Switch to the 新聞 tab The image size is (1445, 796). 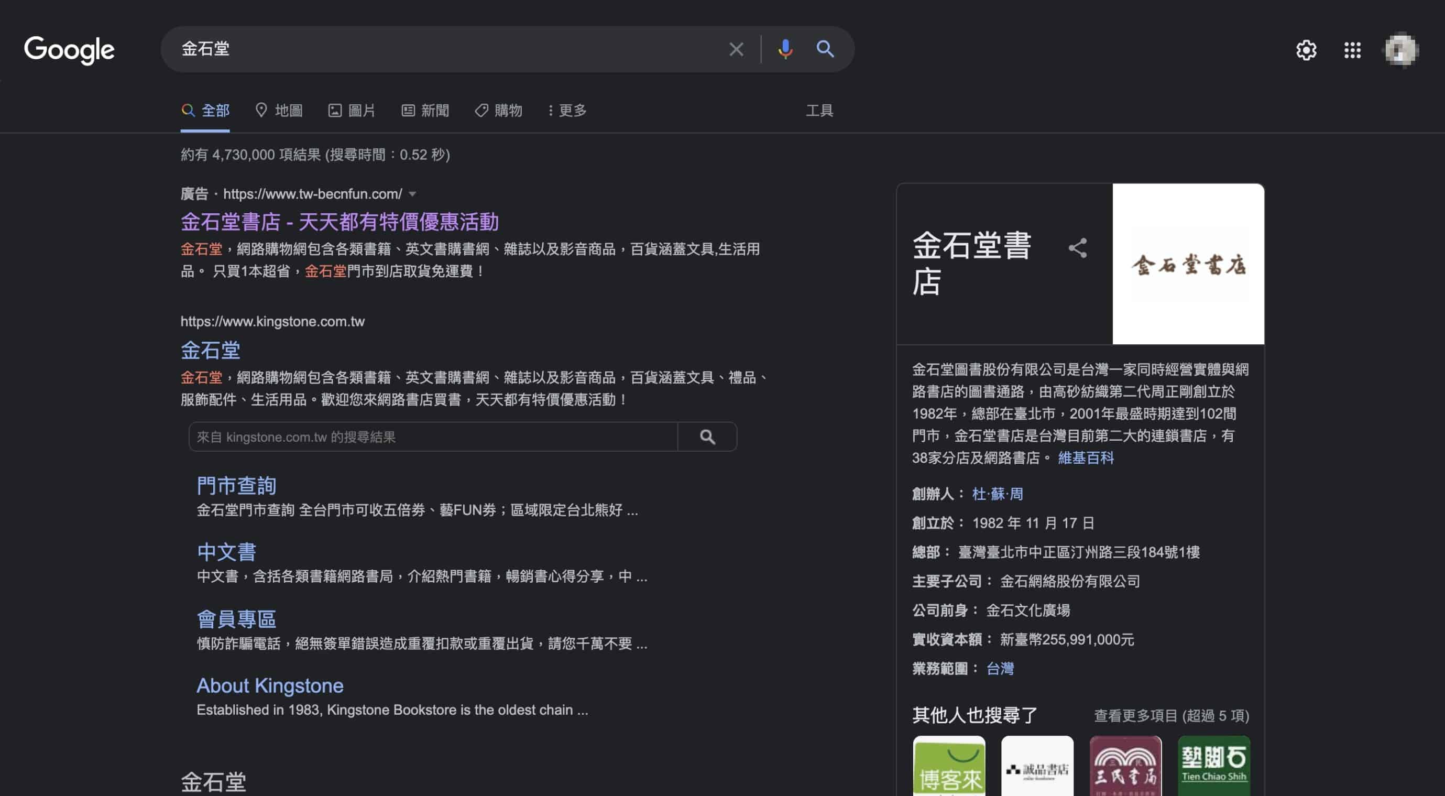(x=425, y=111)
